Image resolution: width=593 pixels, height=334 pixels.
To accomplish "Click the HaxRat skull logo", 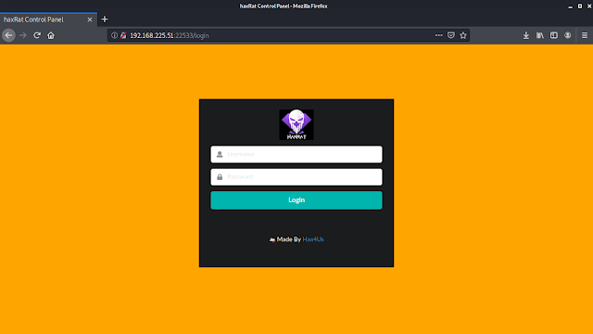I will coord(296,124).
